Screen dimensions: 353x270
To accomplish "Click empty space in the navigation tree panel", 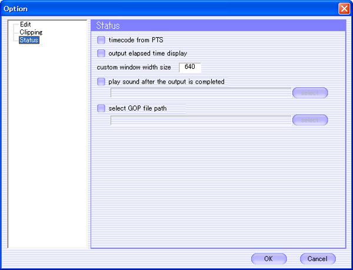I will (48, 147).
